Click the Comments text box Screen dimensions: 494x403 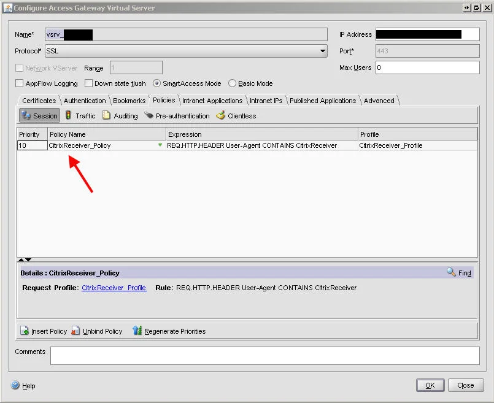[x=265, y=356]
